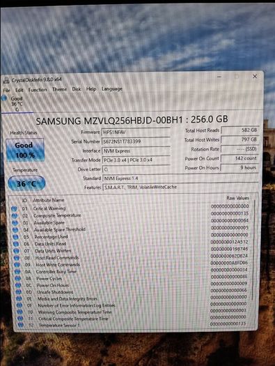Click the Power On Hours value 9 hours
Viewport: 275px width, 366px height.
239,167
